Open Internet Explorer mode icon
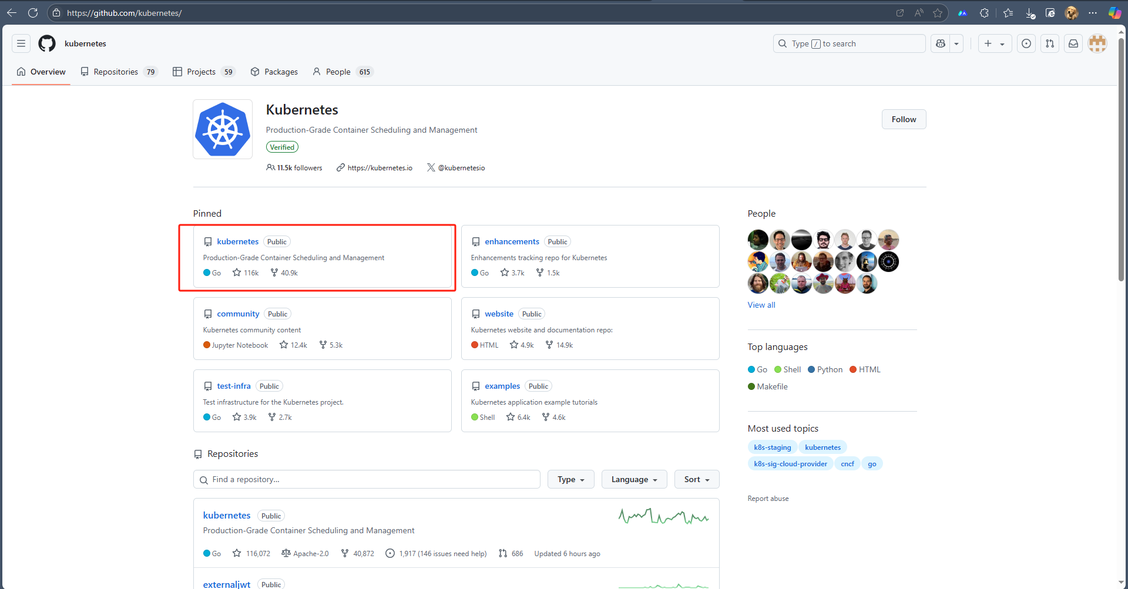The image size is (1128, 589). pos(1050,12)
